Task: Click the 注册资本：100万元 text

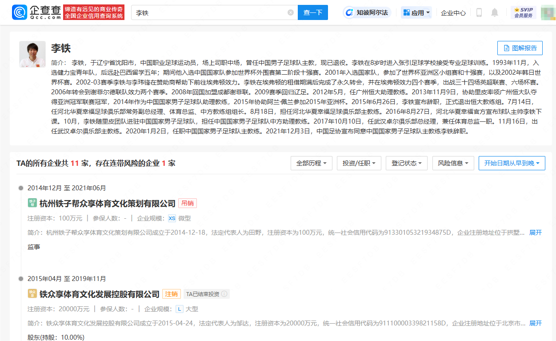Action: pyautogui.click(x=55, y=218)
